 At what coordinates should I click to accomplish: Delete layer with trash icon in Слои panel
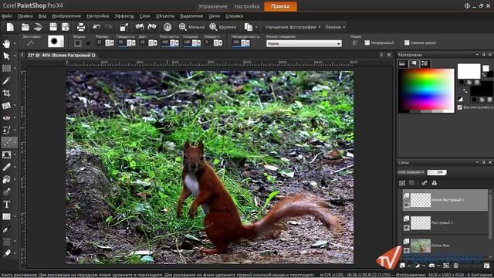pos(455,266)
